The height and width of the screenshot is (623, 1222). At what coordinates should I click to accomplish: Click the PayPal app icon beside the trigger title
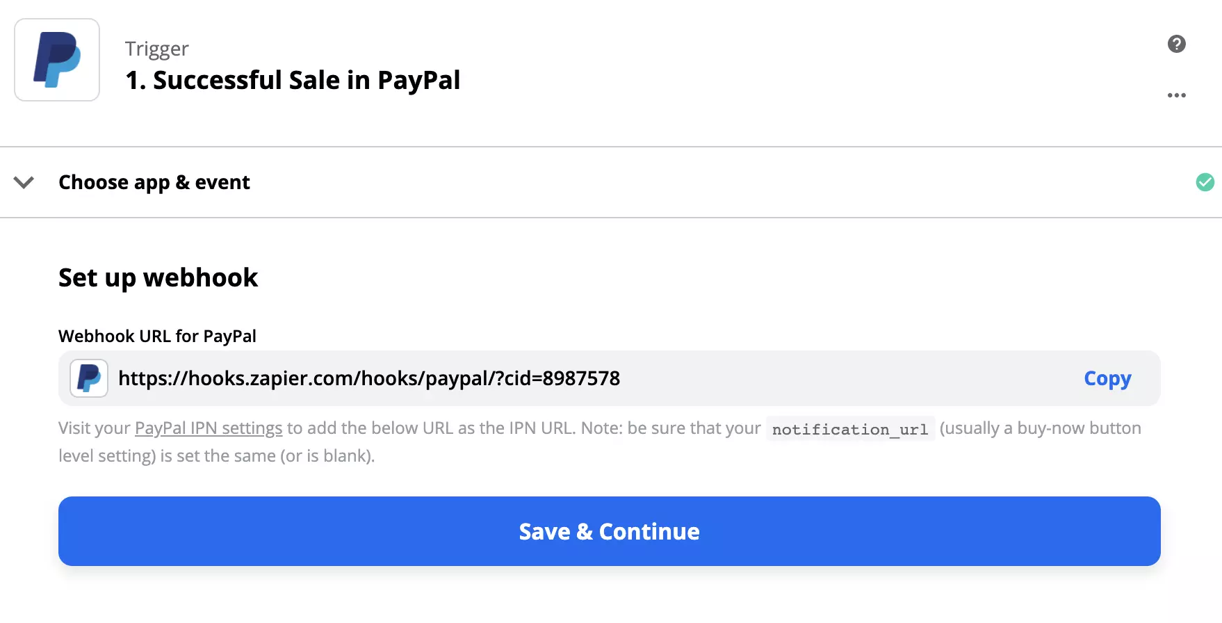[56, 60]
